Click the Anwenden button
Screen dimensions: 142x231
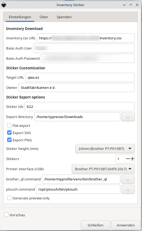126,225
